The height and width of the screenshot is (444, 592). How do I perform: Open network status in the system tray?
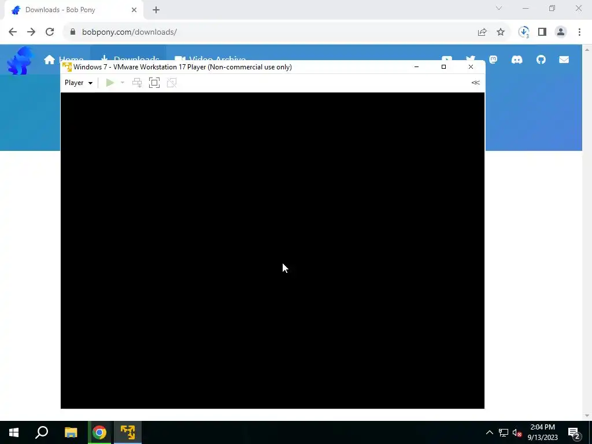coord(504,432)
